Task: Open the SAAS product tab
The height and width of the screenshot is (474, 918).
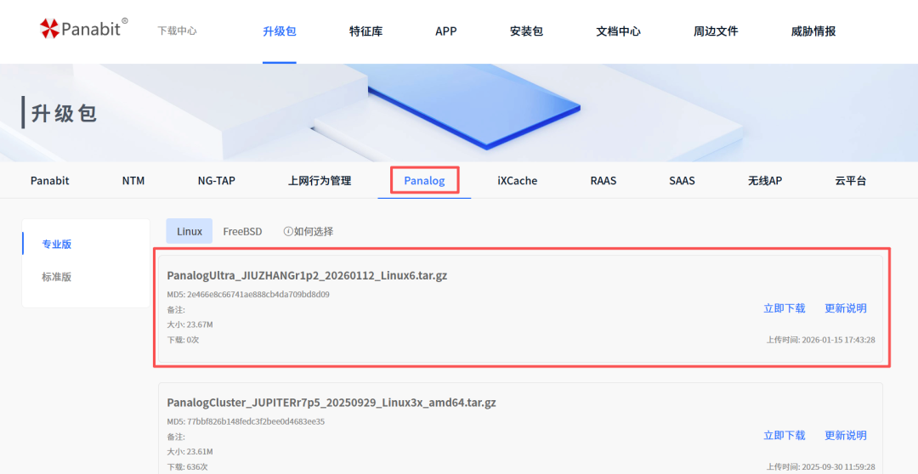Action: pos(682,181)
